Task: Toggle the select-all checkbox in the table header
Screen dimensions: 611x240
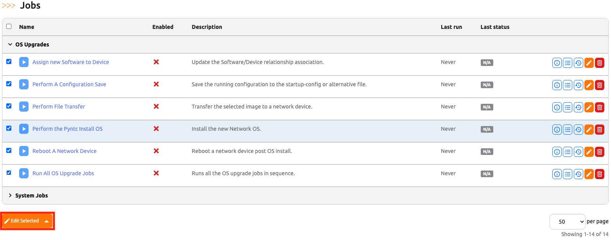Action: (9, 27)
